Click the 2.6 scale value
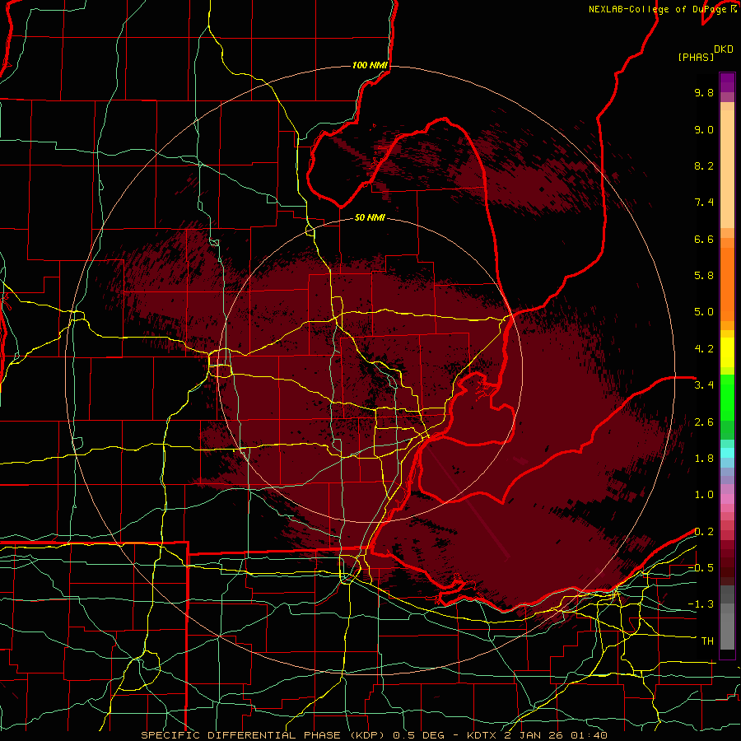 (x=704, y=422)
